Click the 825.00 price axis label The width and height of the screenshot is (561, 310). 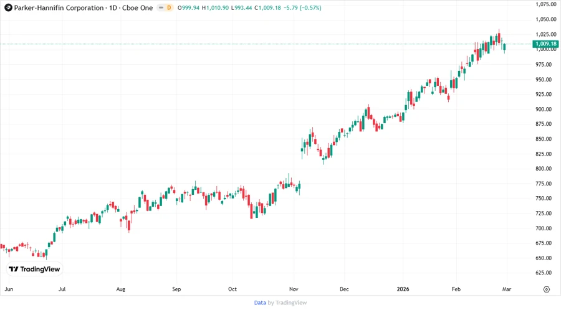click(x=544, y=154)
